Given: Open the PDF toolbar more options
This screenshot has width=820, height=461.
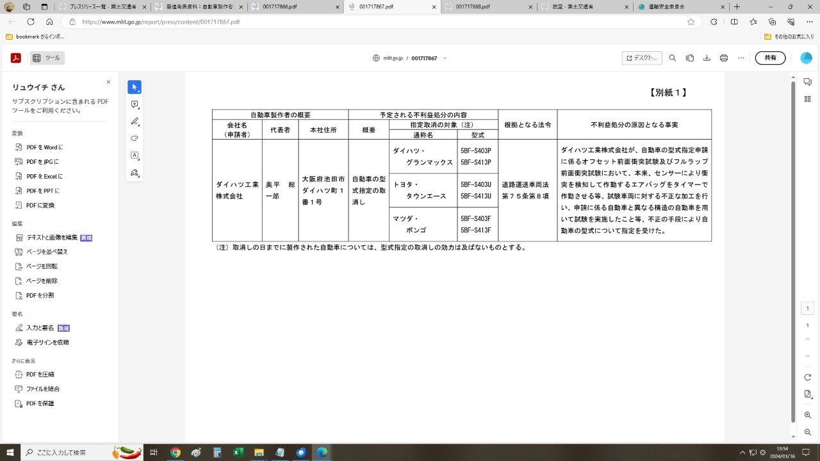Looking at the screenshot, I should 741,58.
